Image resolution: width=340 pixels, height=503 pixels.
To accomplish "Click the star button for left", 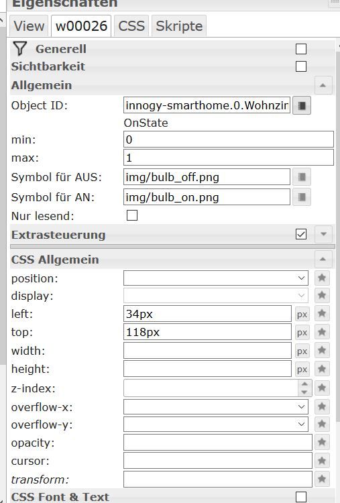I will click(322, 313).
